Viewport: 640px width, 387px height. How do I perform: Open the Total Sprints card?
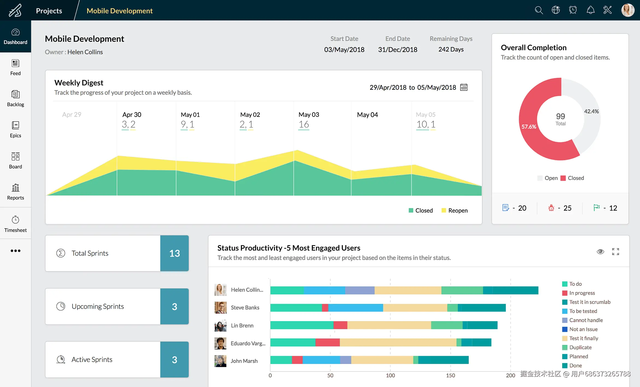[117, 253]
